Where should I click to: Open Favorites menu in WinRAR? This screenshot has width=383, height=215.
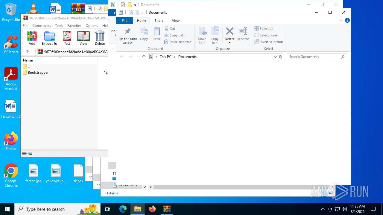[x=74, y=26]
